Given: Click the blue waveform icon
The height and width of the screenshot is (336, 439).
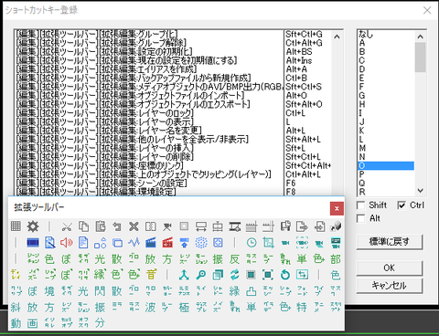Looking at the screenshot, I should pos(134,243).
